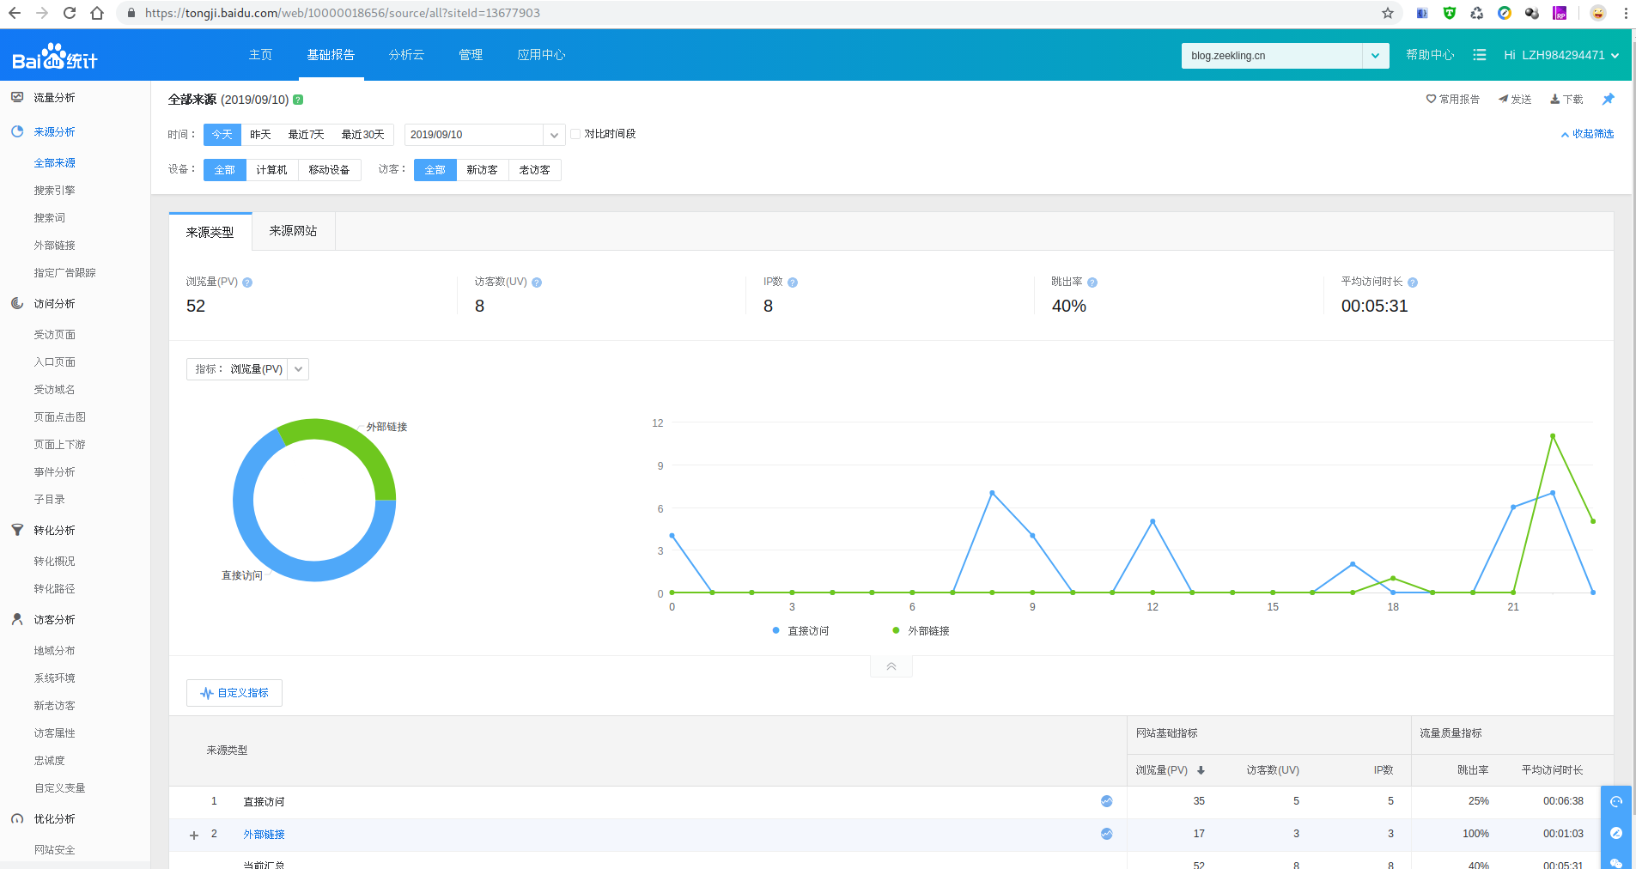Bookmark page with browser star icon
This screenshot has height=869, width=1636.
1387,13
